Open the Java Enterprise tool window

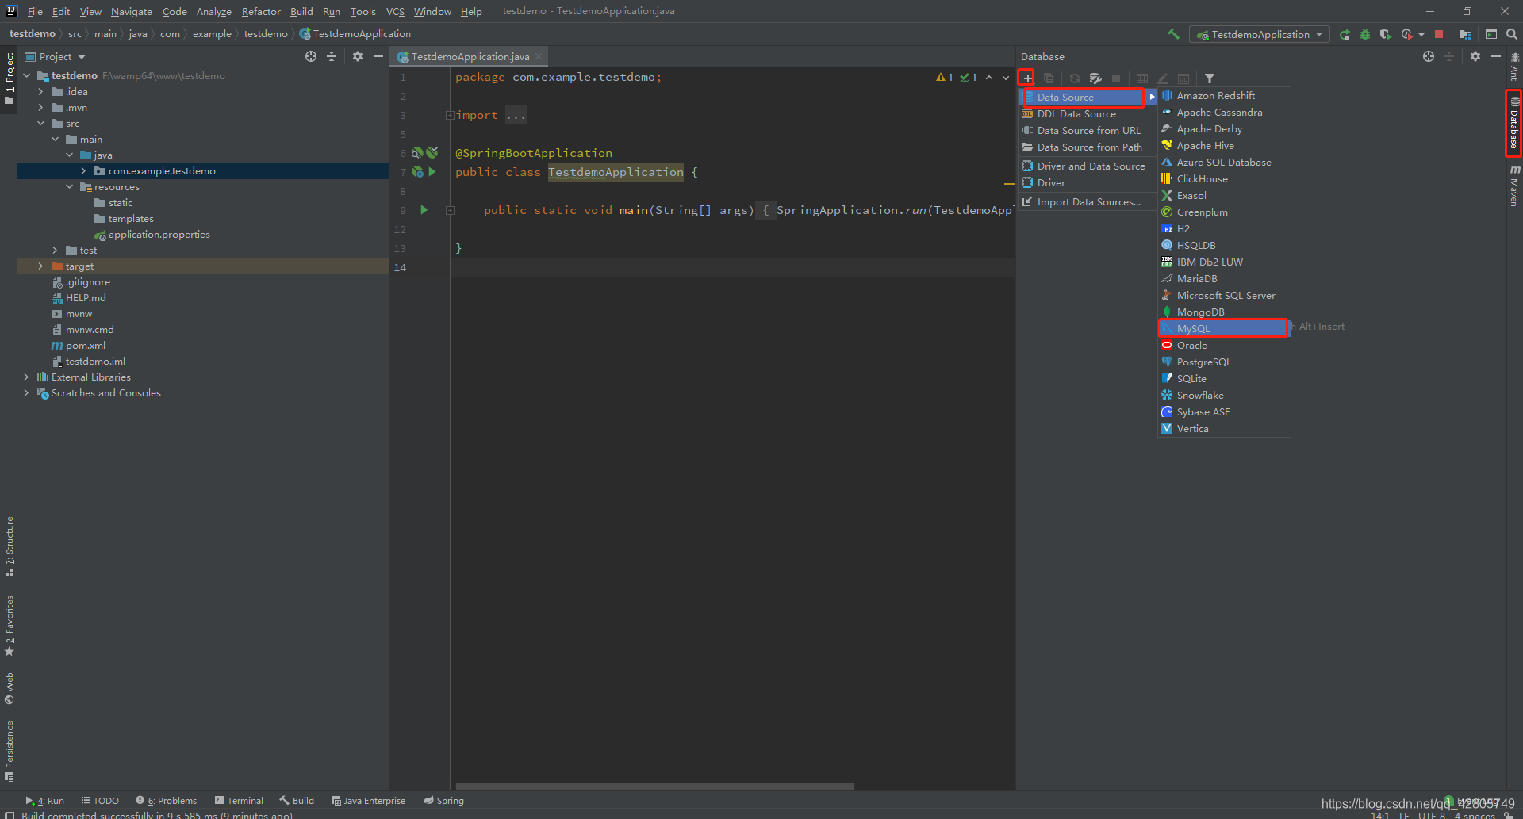click(368, 801)
